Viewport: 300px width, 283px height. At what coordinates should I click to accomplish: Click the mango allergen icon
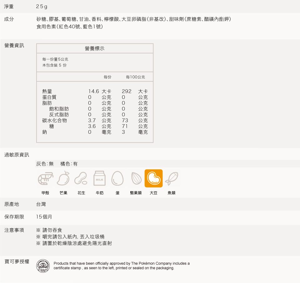tap(63, 178)
